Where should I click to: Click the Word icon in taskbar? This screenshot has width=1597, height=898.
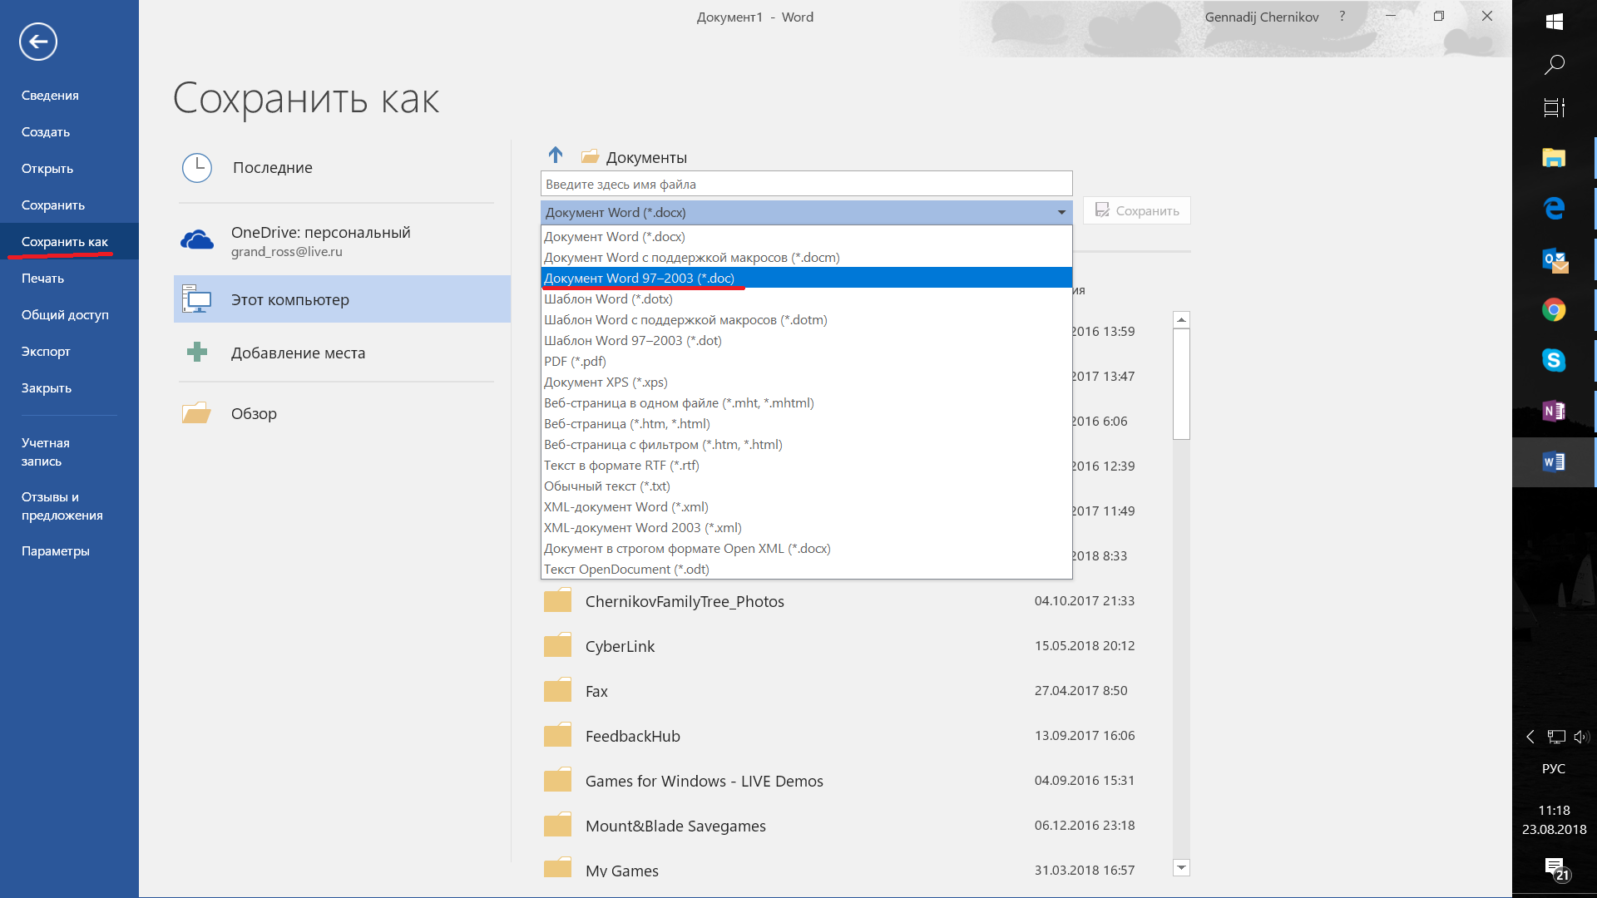1554,461
